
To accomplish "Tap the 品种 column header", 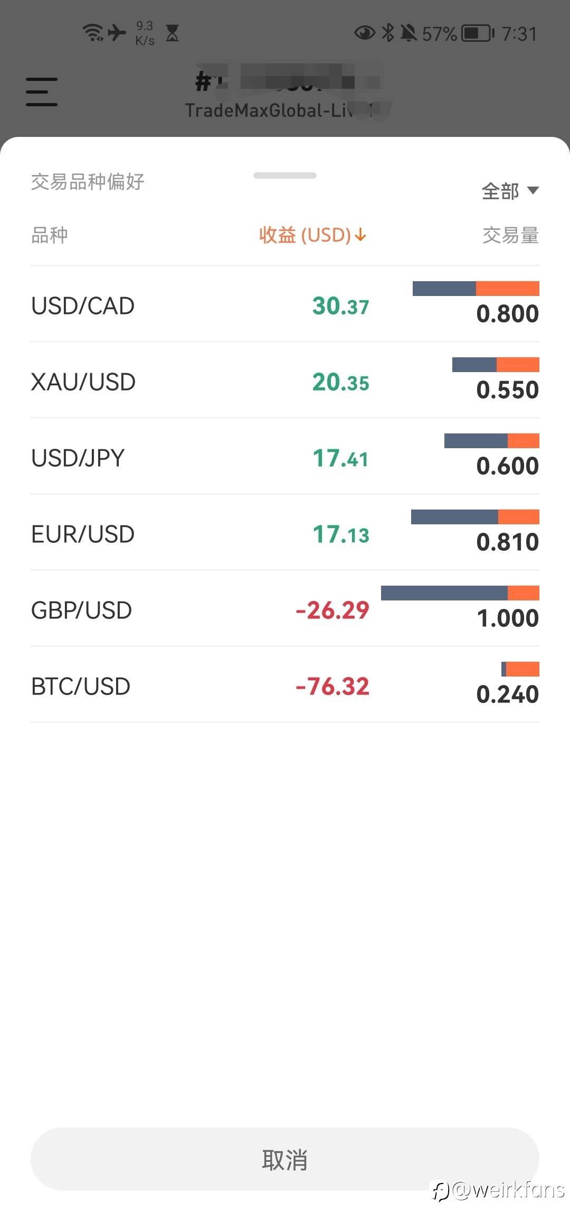I will (50, 235).
